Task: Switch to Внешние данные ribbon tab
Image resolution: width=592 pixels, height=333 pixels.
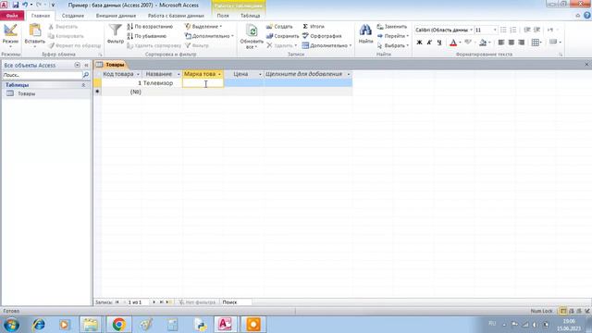Action: pyautogui.click(x=116, y=16)
